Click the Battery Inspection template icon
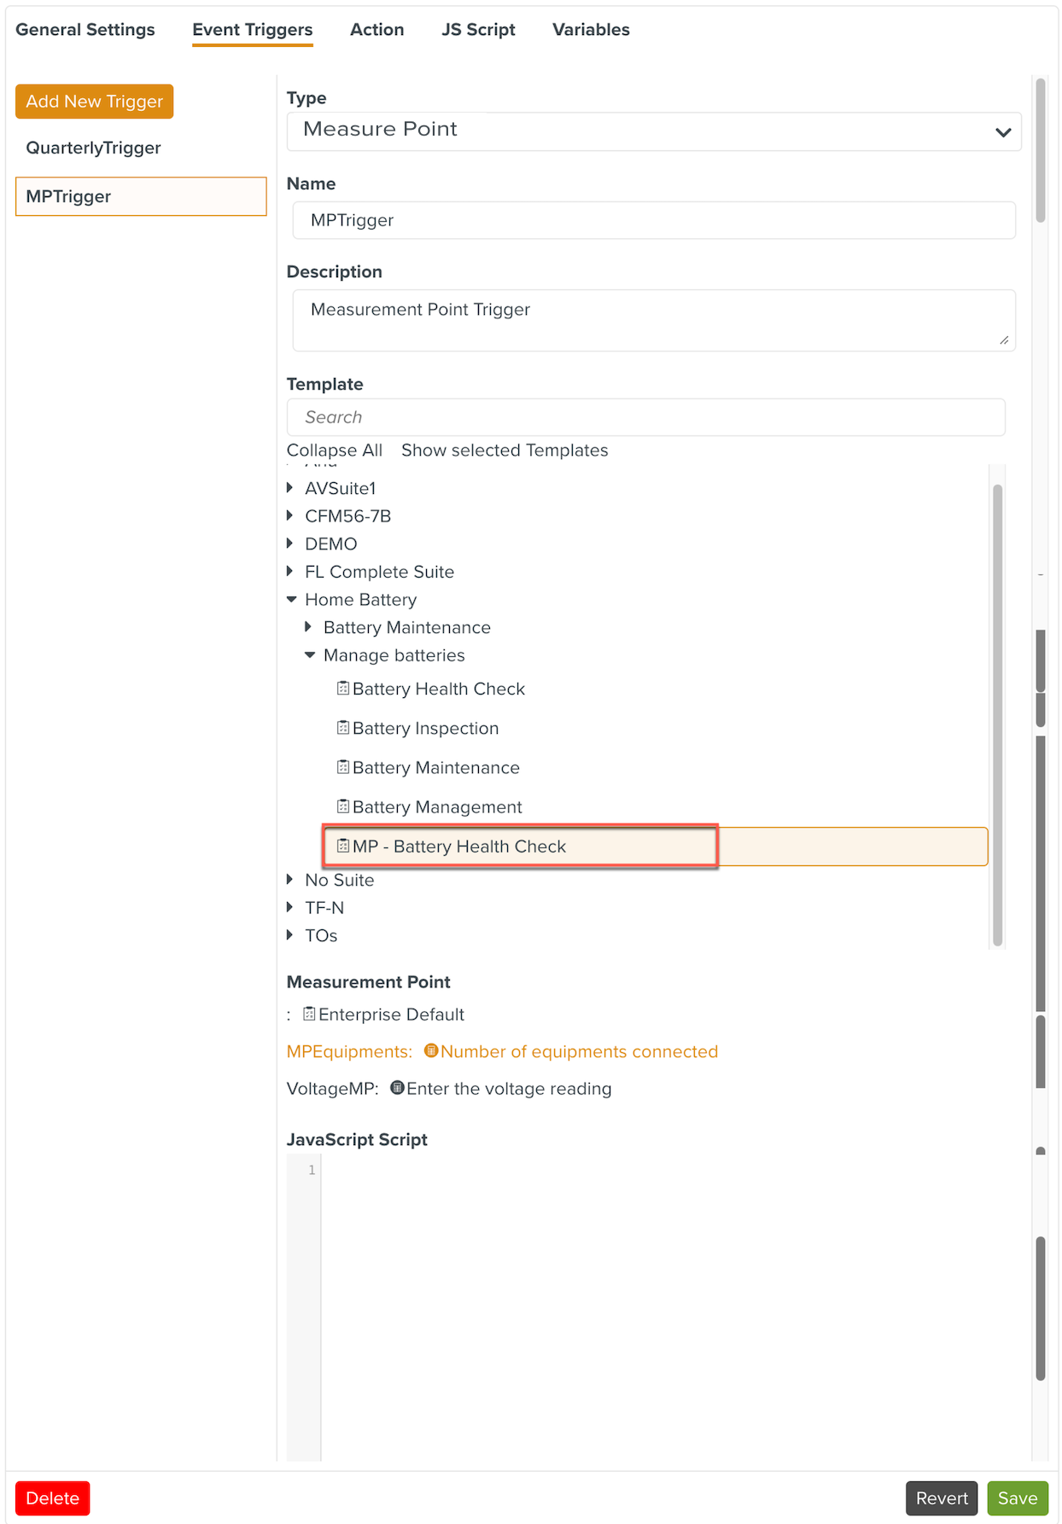This screenshot has height=1524, width=1062. coord(343,728)
